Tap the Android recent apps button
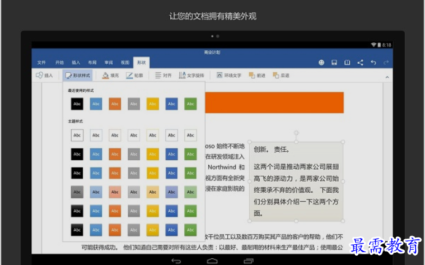Image resolution: width=425 pixels, height=265 pixels. pos(248,261)
